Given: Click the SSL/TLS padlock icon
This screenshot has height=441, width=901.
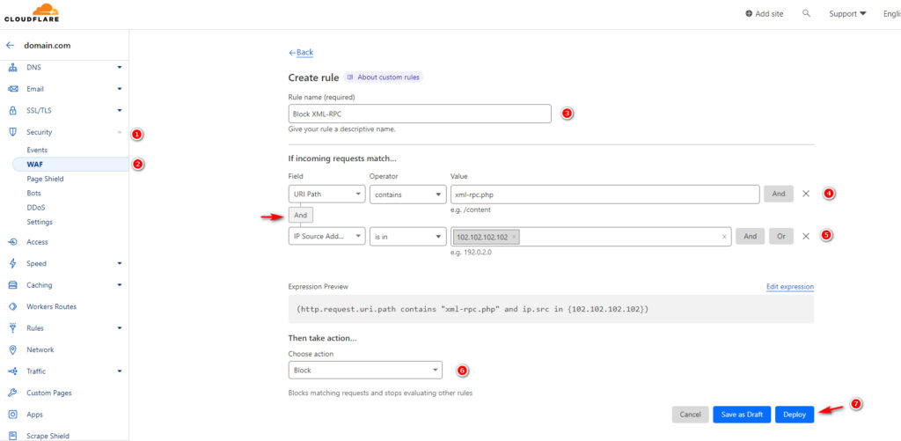Looking at the screenshot, I should pyautogui.click(x=12, y=110).
